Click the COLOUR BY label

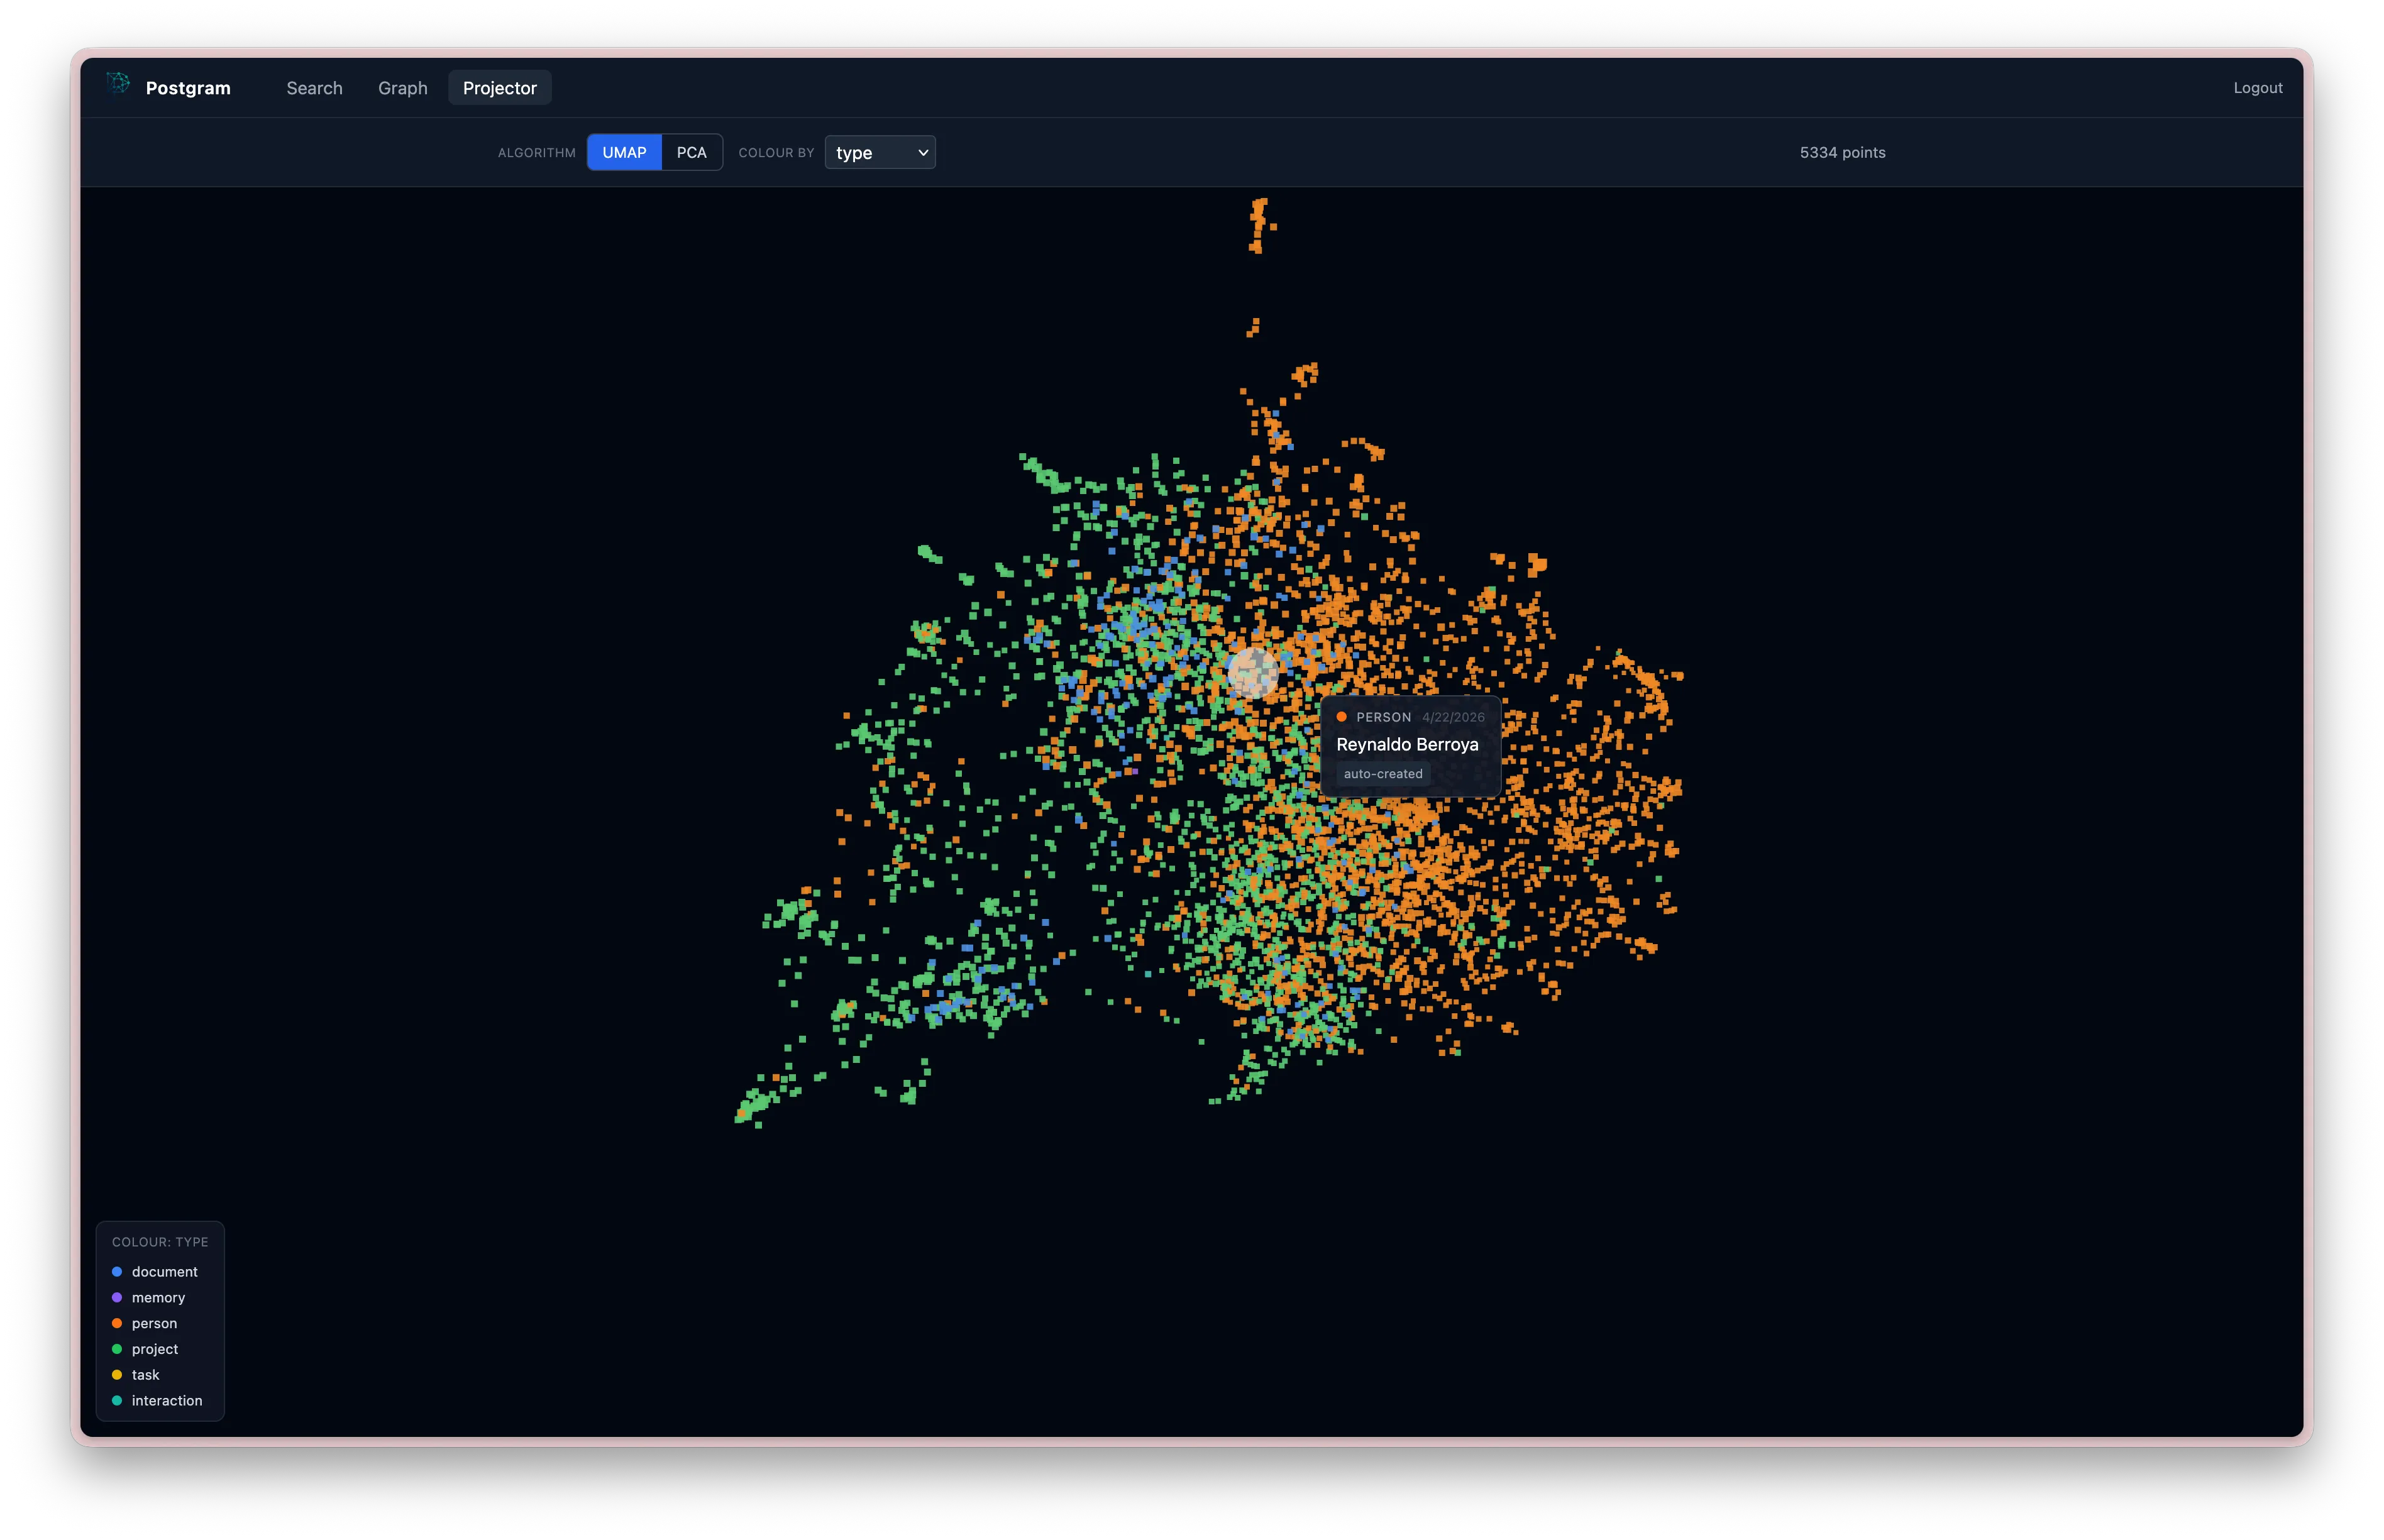point(776,152)
